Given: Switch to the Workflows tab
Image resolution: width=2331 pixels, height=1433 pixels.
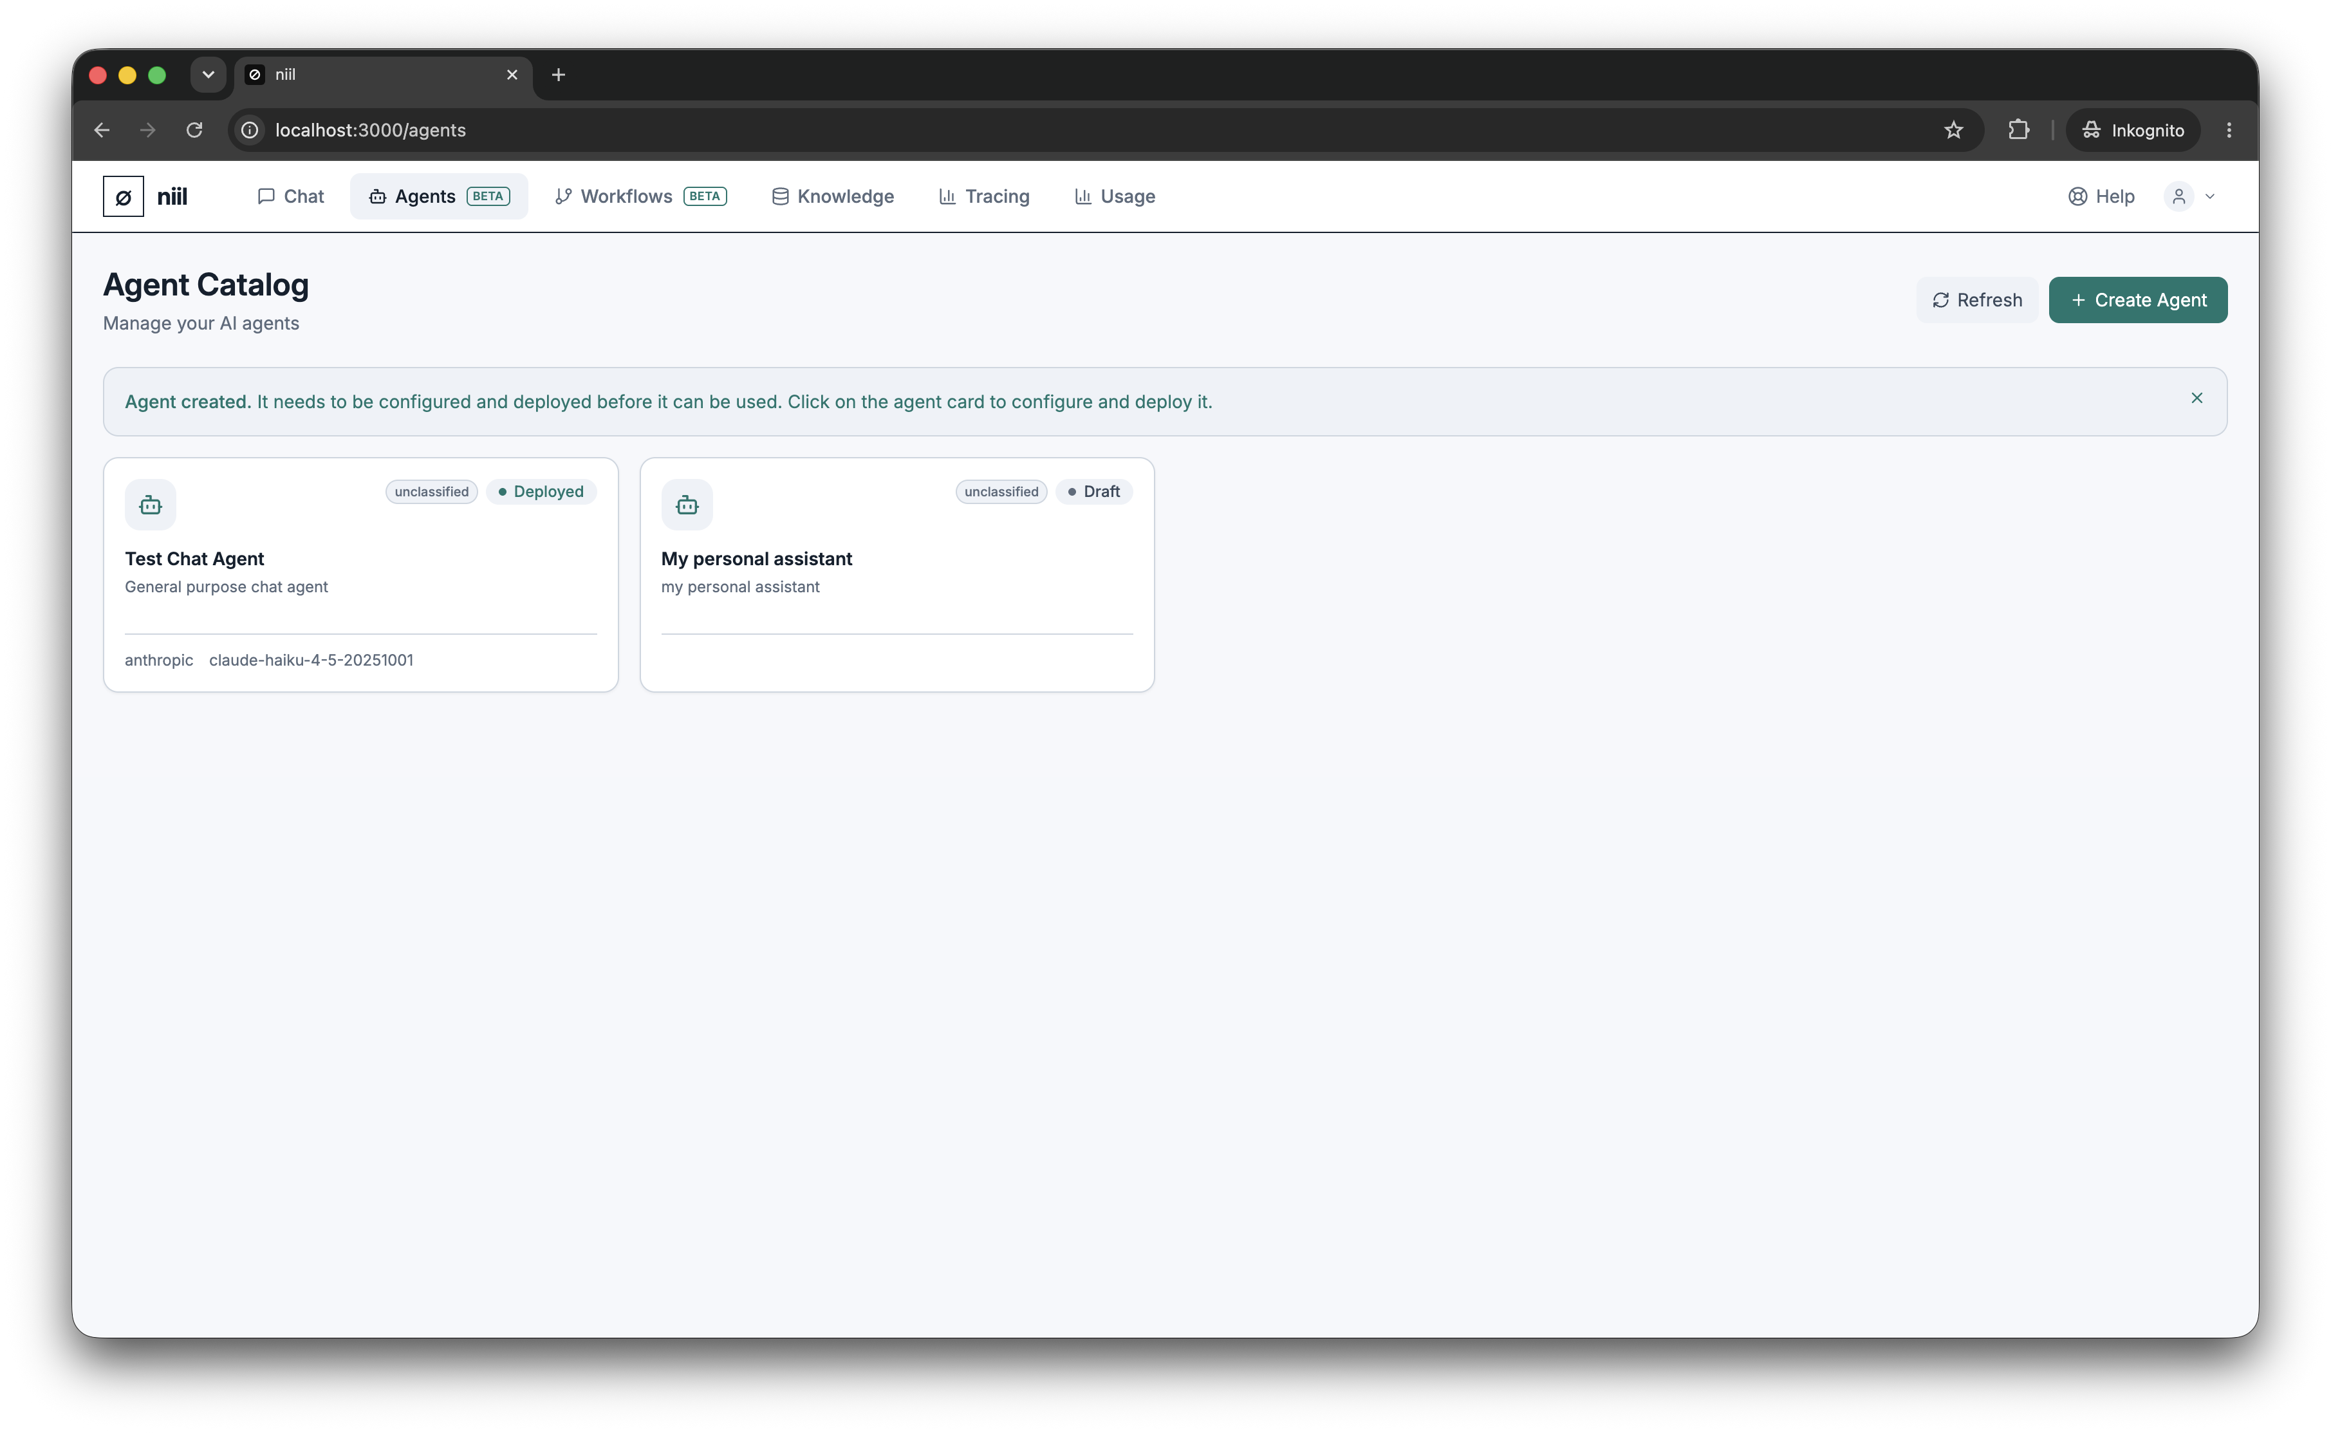Looking at the screenshot, I should click(x=640, y=196).
